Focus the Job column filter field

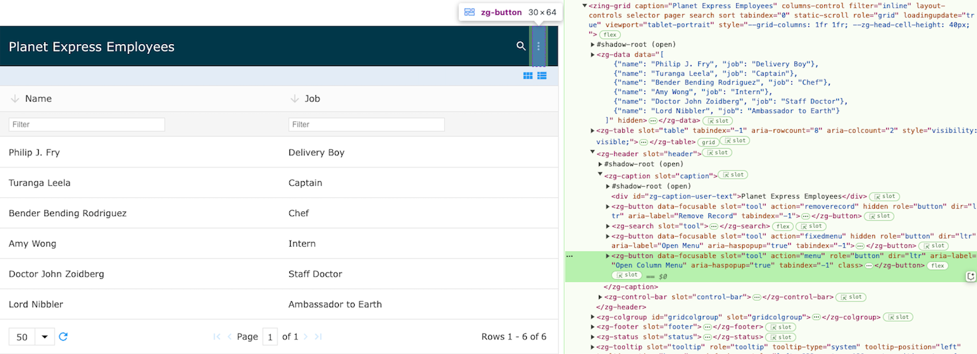pos(366,125)
